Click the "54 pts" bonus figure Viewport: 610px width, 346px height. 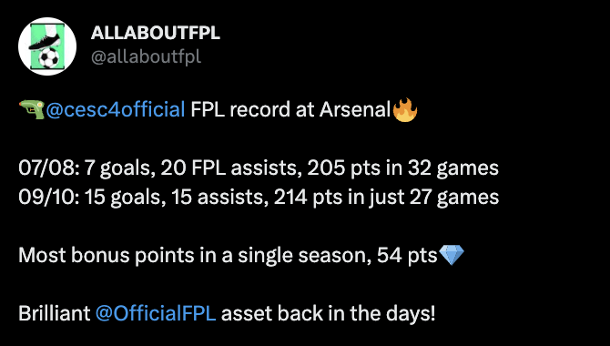coord(407,256)
